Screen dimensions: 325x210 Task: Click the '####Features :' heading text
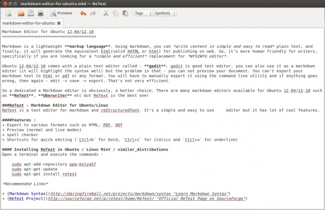click(x=19, y=120)
